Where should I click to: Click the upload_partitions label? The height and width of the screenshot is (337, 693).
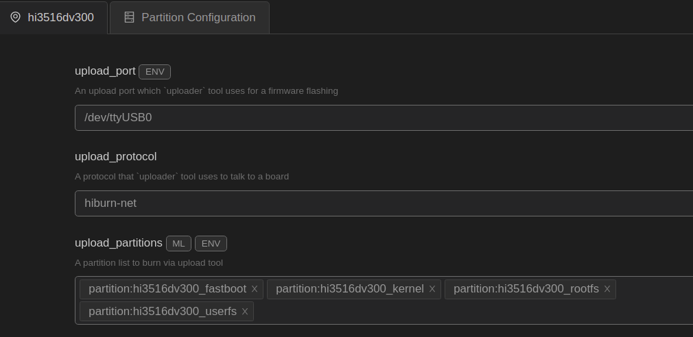tap(118, 243)
